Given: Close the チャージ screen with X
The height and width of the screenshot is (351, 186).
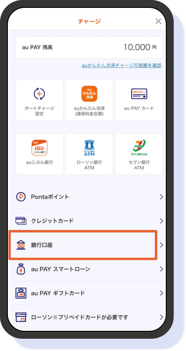Looking at the screenshot, I should point(158,21).
